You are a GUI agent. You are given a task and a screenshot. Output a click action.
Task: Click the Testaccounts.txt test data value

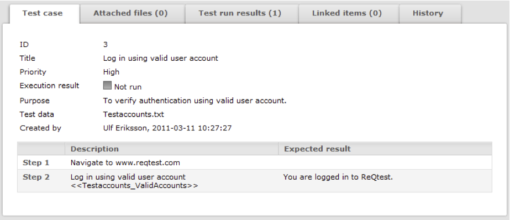[x=134, y=114]
